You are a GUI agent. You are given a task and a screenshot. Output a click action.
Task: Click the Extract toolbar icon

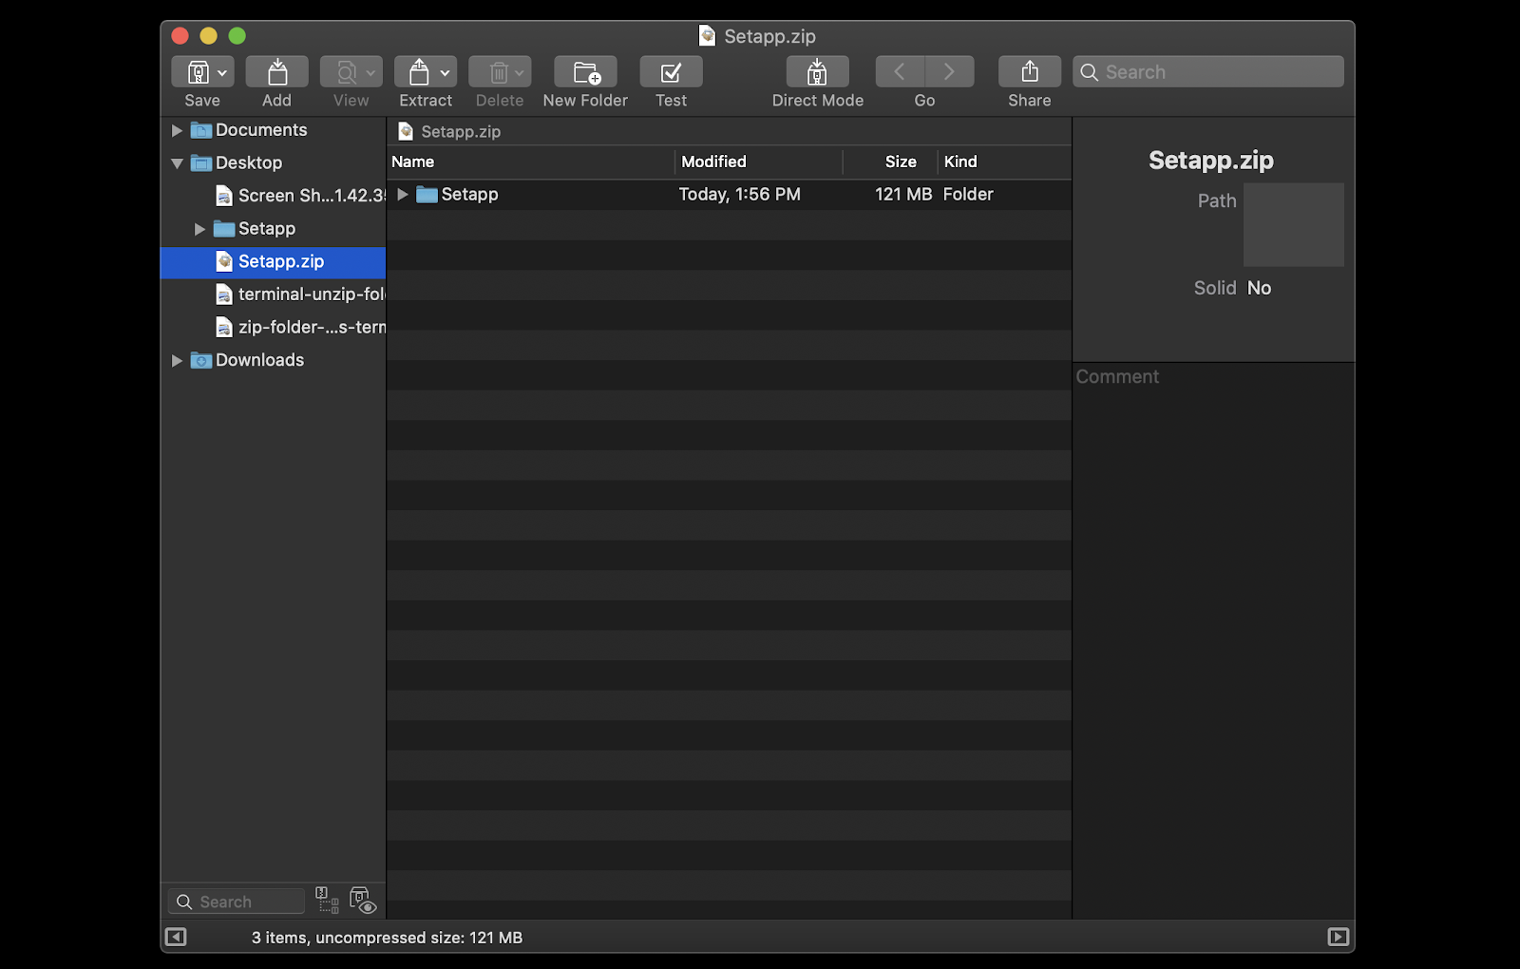click(419, 72)
